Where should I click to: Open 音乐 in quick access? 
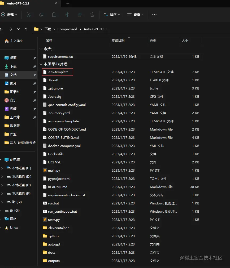pos(10,100)
